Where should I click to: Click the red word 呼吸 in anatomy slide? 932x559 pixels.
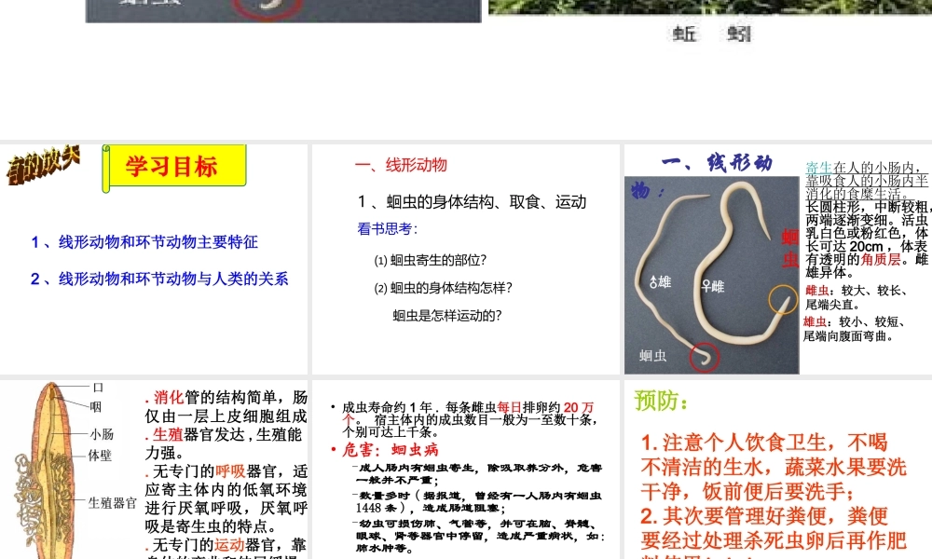tap(230, 471)
